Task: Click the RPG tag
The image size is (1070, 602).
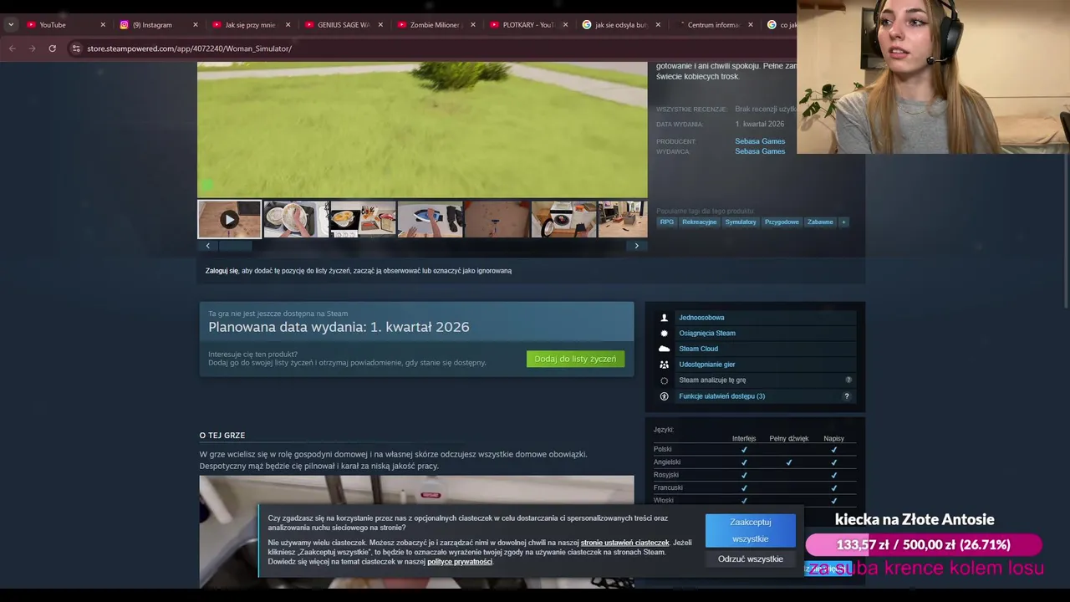Action: point(666,222)
